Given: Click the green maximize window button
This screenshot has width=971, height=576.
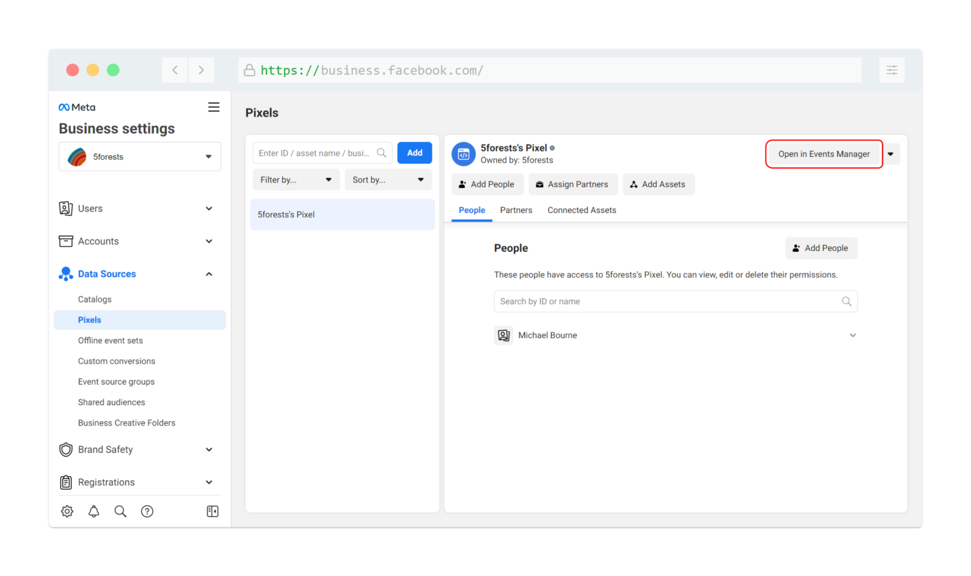Looking at the screenshot, I should pyautogui.click(x=113, y=70).
